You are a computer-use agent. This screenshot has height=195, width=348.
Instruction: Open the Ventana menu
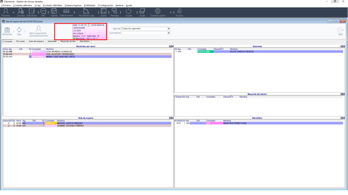(x=119, y=5)
